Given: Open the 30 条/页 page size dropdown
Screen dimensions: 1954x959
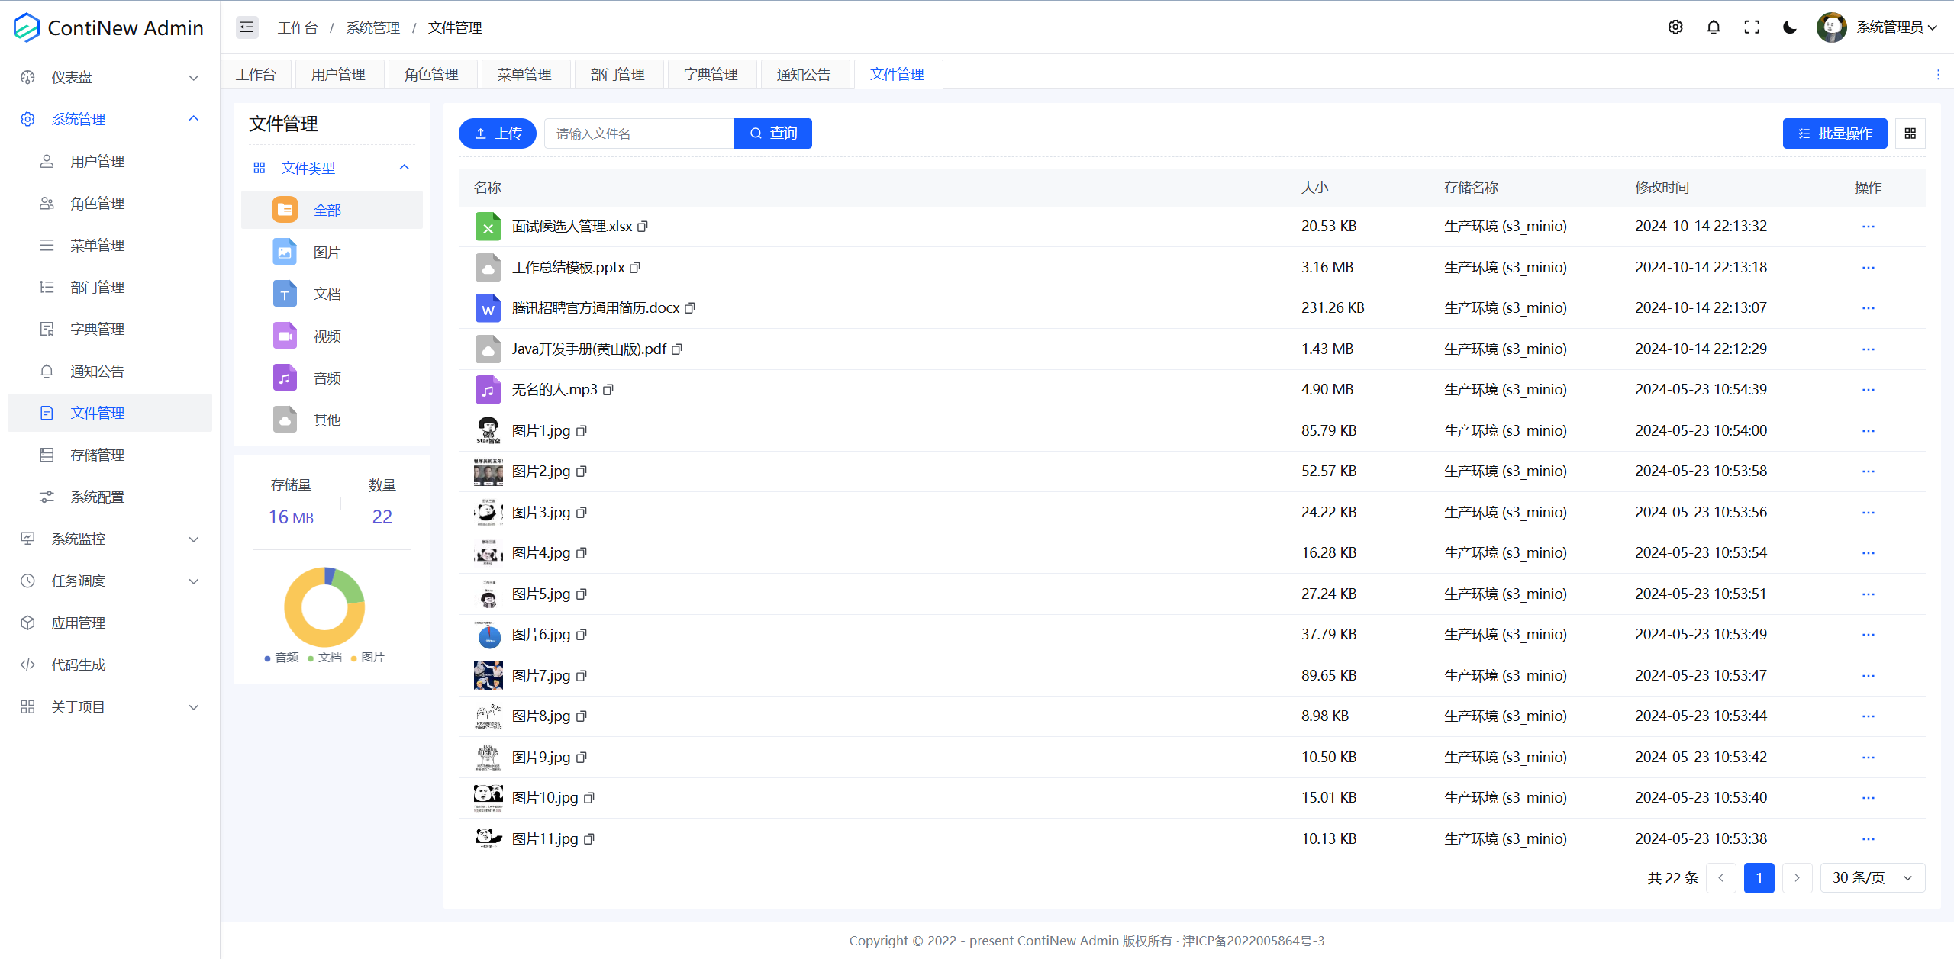Looking at the screenshot, I should (x=1872, y=878).
